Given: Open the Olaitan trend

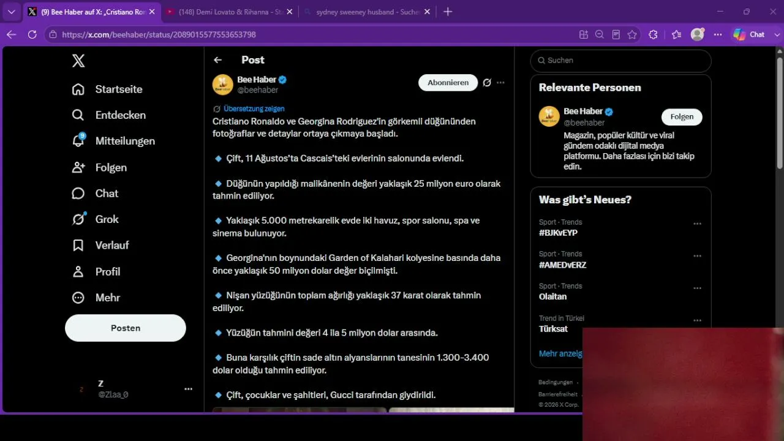Looking at the screenshot, I should coord(552,296).
